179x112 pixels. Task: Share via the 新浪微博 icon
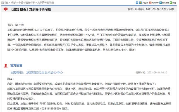coord(150,3)
